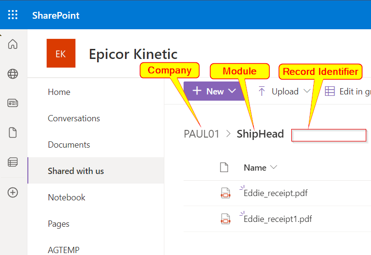Select Shared with us navigation item
Image resolution: width=371 pixels, height=255 pixels.
tap(96, 171)
